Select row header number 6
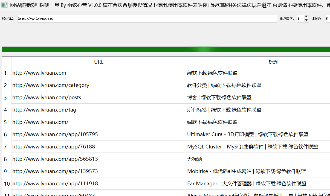 pos(5,134)
